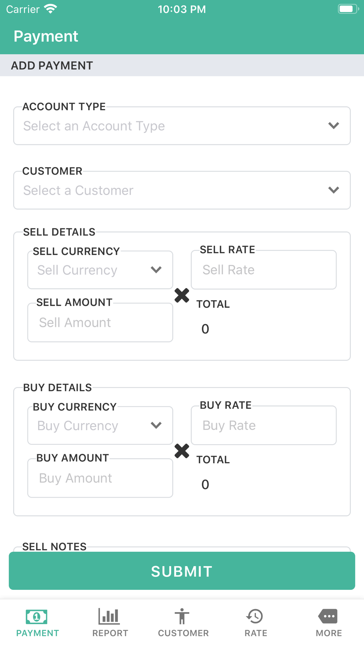Click the multiply icon in Sell Details
Image resolution: width=364 pixels, height=647 pixels.
tap(182, 295)
